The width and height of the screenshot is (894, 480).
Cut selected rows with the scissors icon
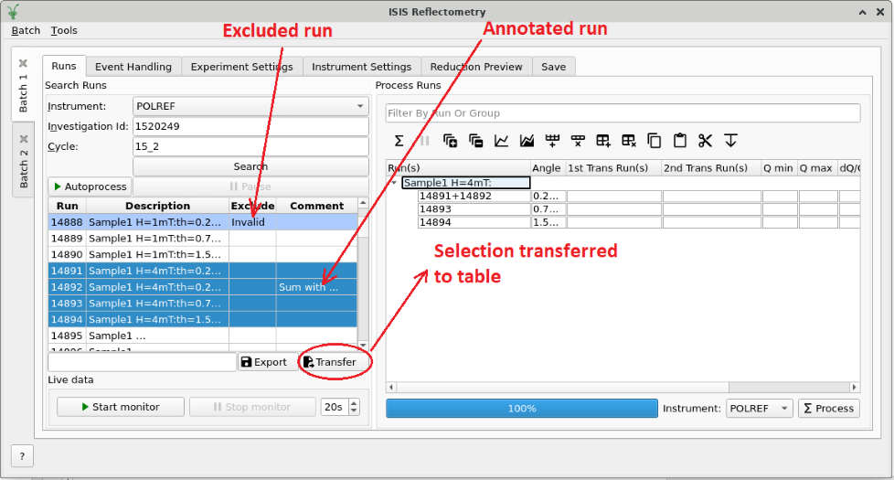pos(705,141)
